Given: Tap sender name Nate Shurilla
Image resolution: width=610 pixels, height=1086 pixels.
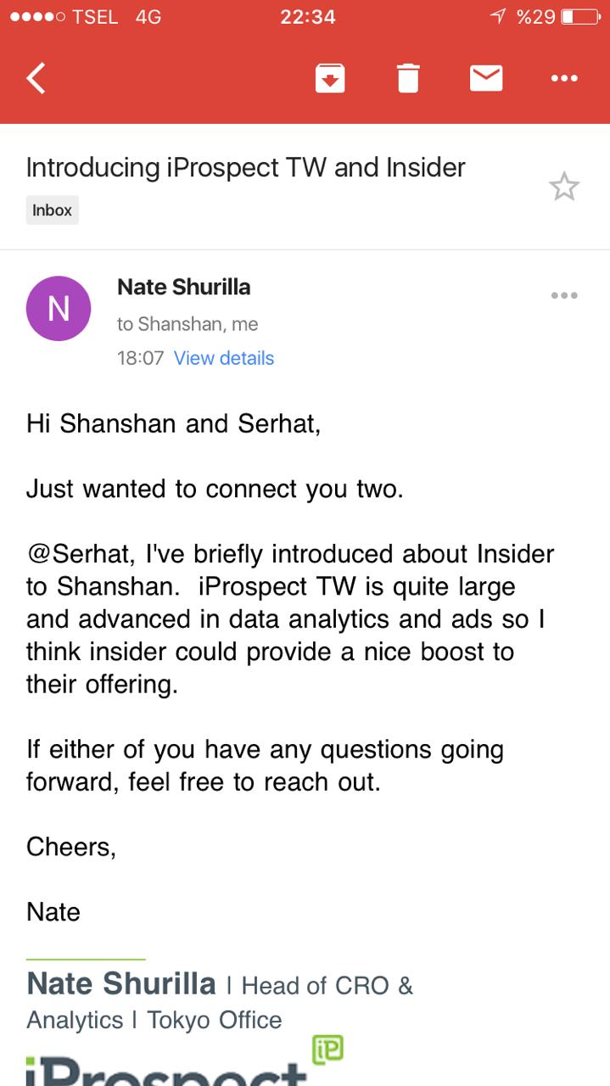Looking at the screenshot, I should 184,287.
